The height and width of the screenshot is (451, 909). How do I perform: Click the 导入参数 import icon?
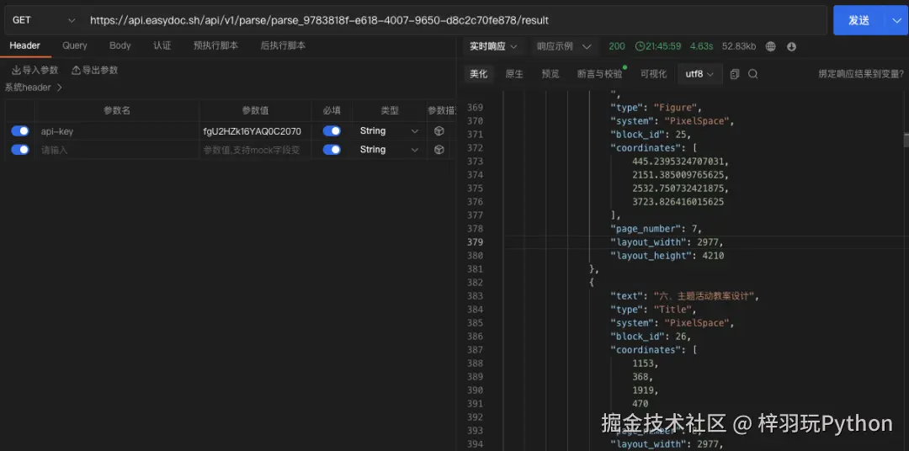pyautogui.click(x=17, y=70)
